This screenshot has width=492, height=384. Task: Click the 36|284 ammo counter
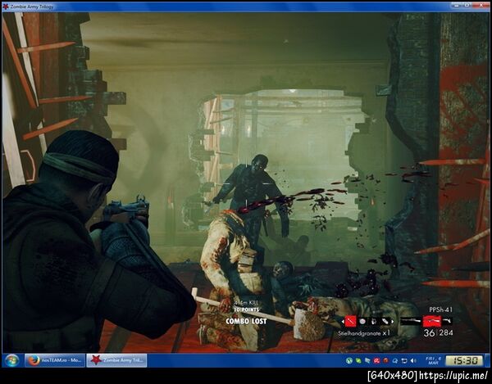(438, 333)
